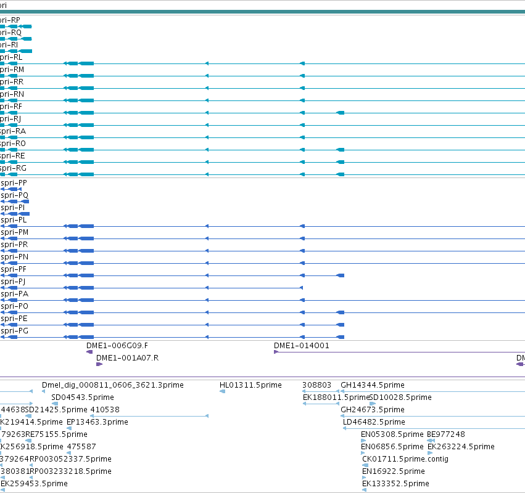The image size is (525, 493).
Task: Select GH24673.5prime EST label
Action: [x=373, y=410]
